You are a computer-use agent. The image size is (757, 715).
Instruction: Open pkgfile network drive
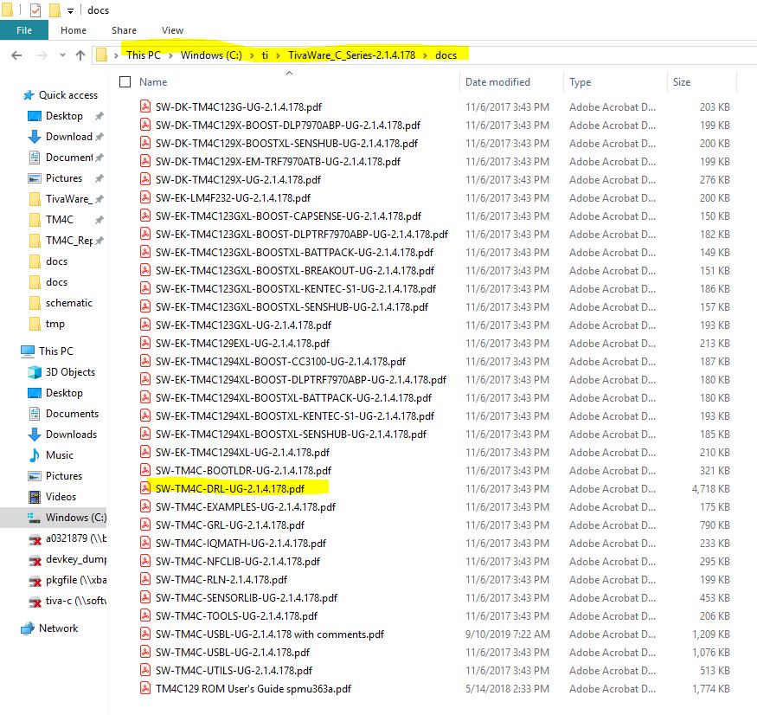[76, 580]
